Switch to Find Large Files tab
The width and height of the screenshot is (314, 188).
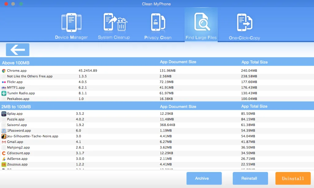[201, 25]
